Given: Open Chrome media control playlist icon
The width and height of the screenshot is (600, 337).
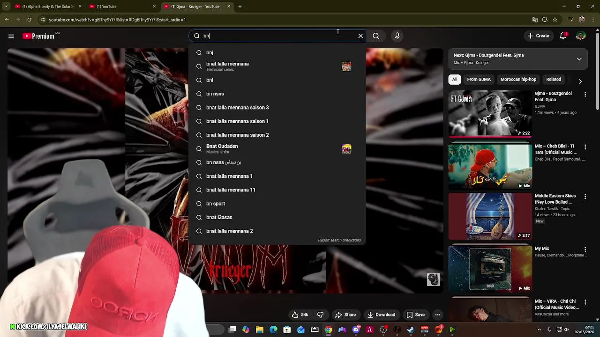Looking at the screenshot, I should tap(570, 20).
